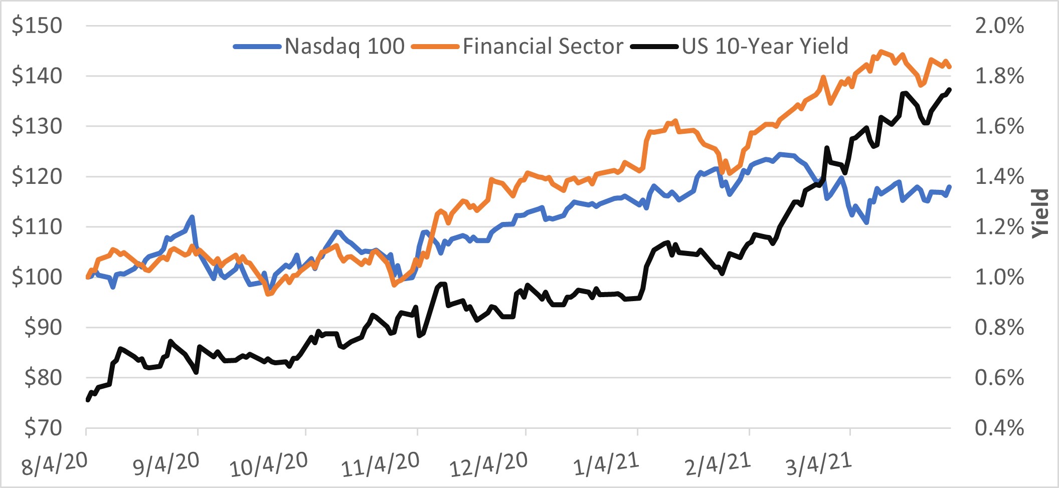This screenshot has width=1059, height=488.
Task: Click the 0.4% yield axis label
Action: coord(999,428)
